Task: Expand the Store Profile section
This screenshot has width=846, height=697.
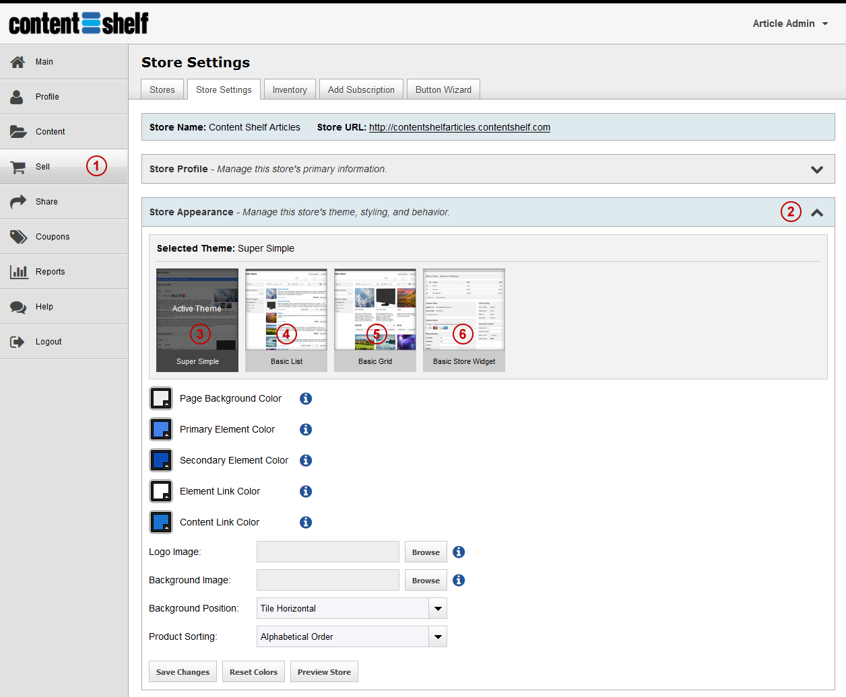Action: [817, 170]
